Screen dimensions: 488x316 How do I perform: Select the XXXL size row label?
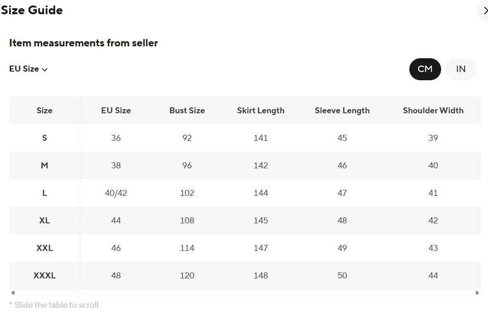[x=45, y=276]
